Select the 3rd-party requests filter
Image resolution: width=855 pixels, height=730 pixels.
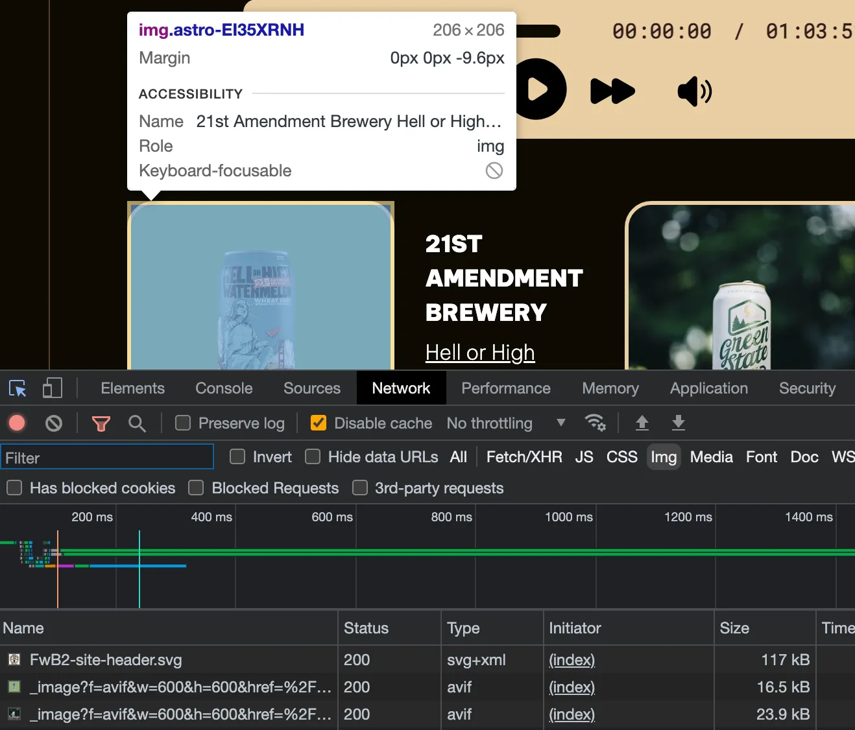point(360,488)
